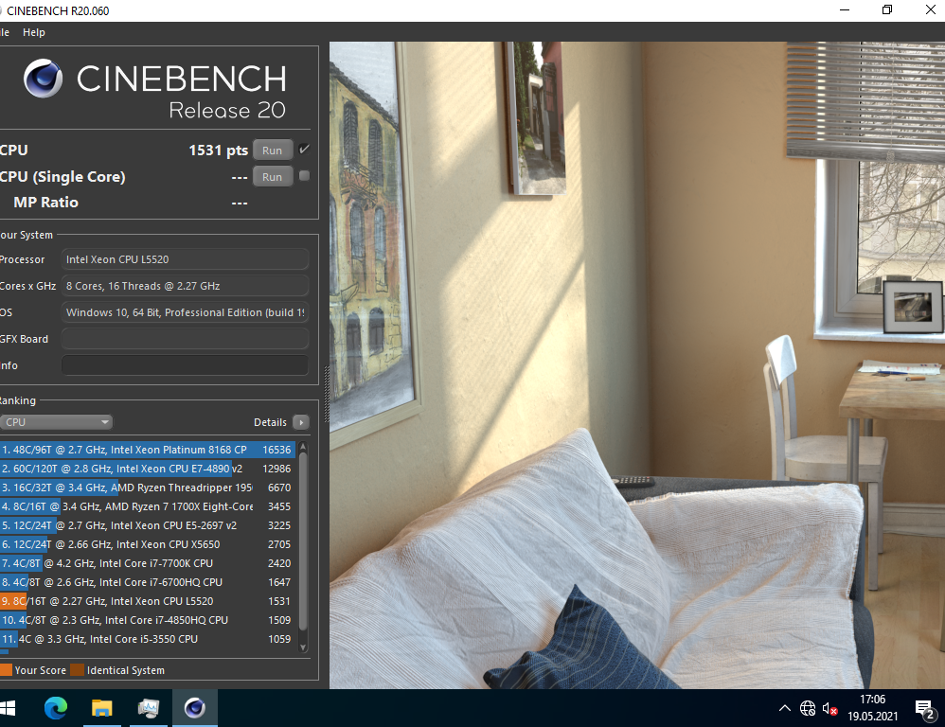The width and height of the screenshot is (945, 727).
Task: Select your score row Intel Xeon CPU L5520
Action: pos(148,601)
